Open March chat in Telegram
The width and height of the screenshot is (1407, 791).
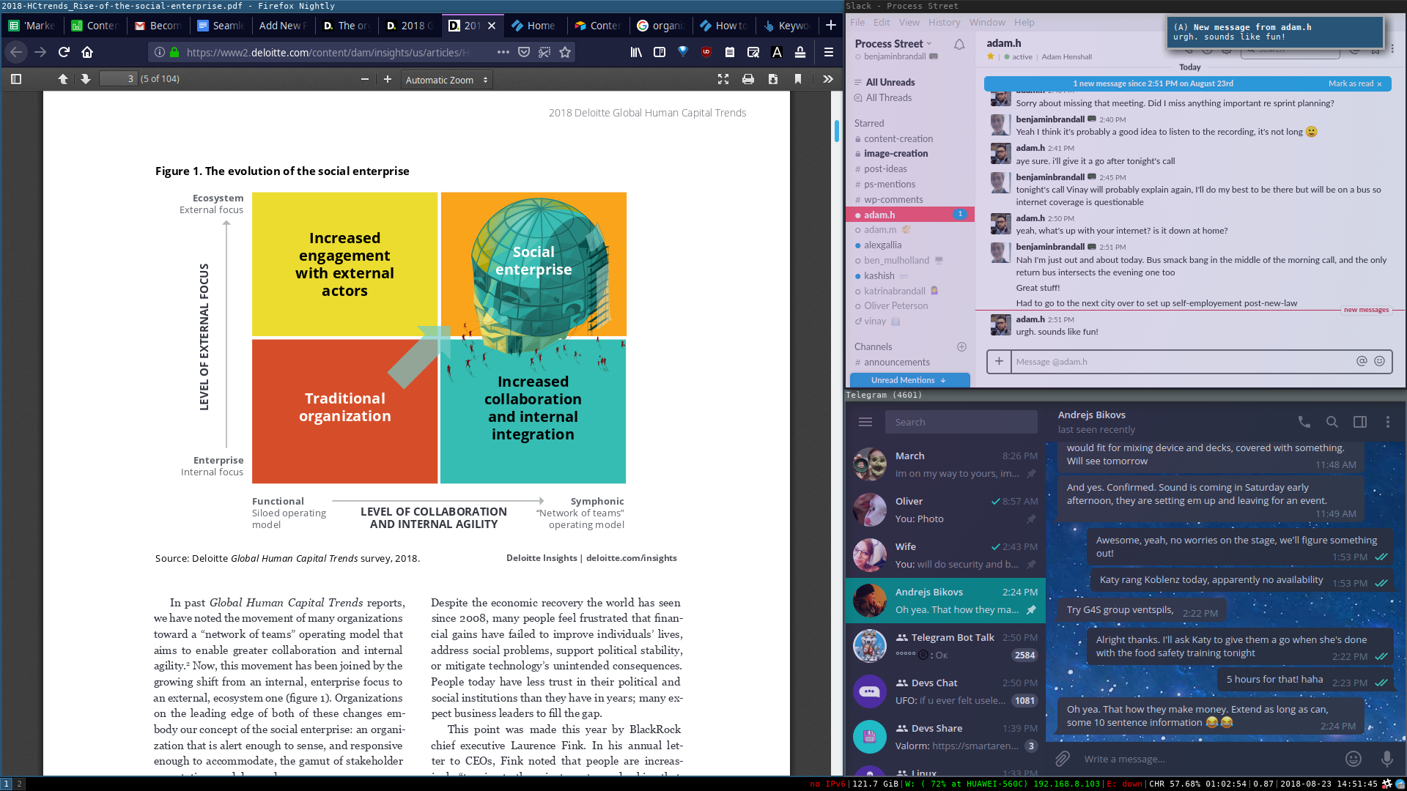coord(945,464)
